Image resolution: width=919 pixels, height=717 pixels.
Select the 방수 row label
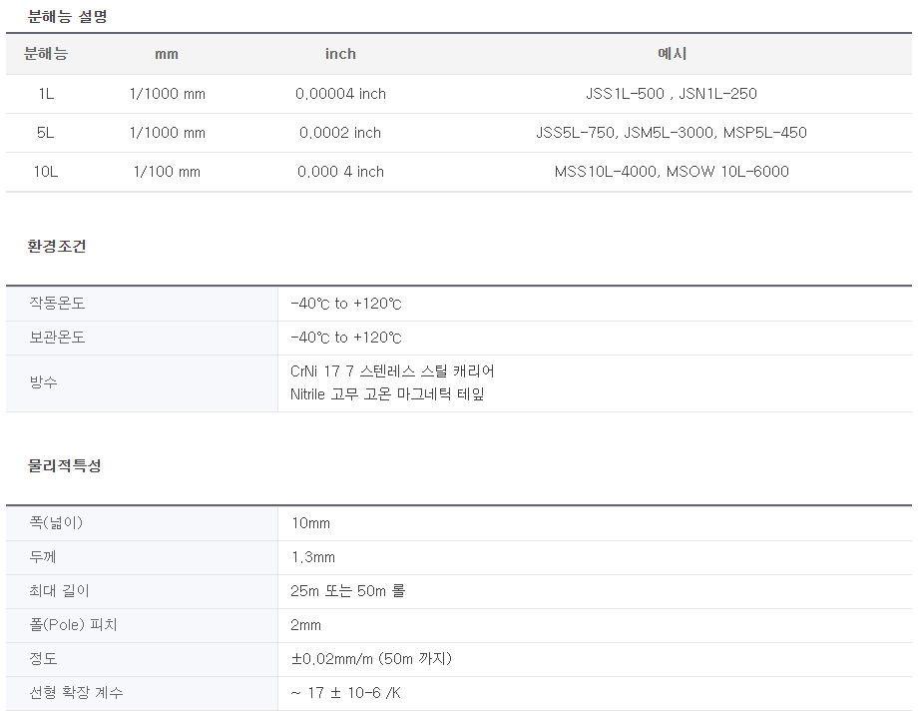43,382
